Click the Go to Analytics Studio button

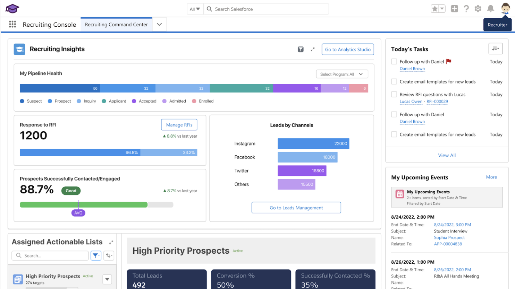pos(347,50)
